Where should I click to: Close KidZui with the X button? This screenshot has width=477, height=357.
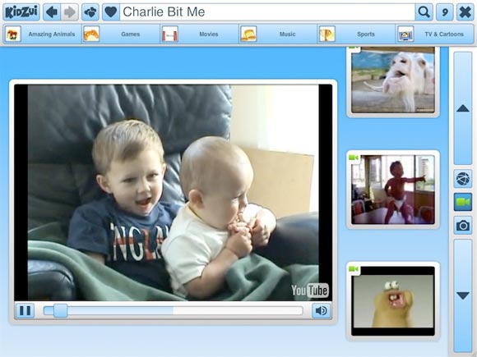pos(465,12)
